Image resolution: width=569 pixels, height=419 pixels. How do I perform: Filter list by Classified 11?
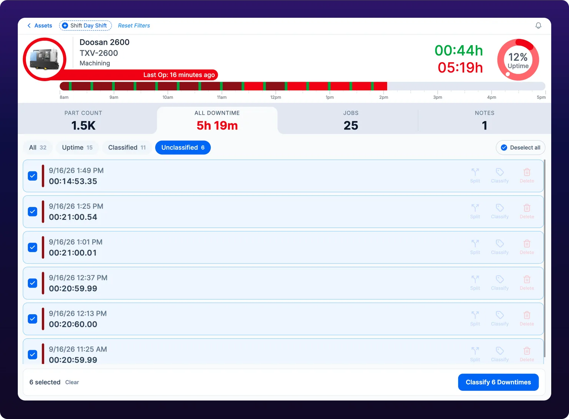click(x=127, y=147)
